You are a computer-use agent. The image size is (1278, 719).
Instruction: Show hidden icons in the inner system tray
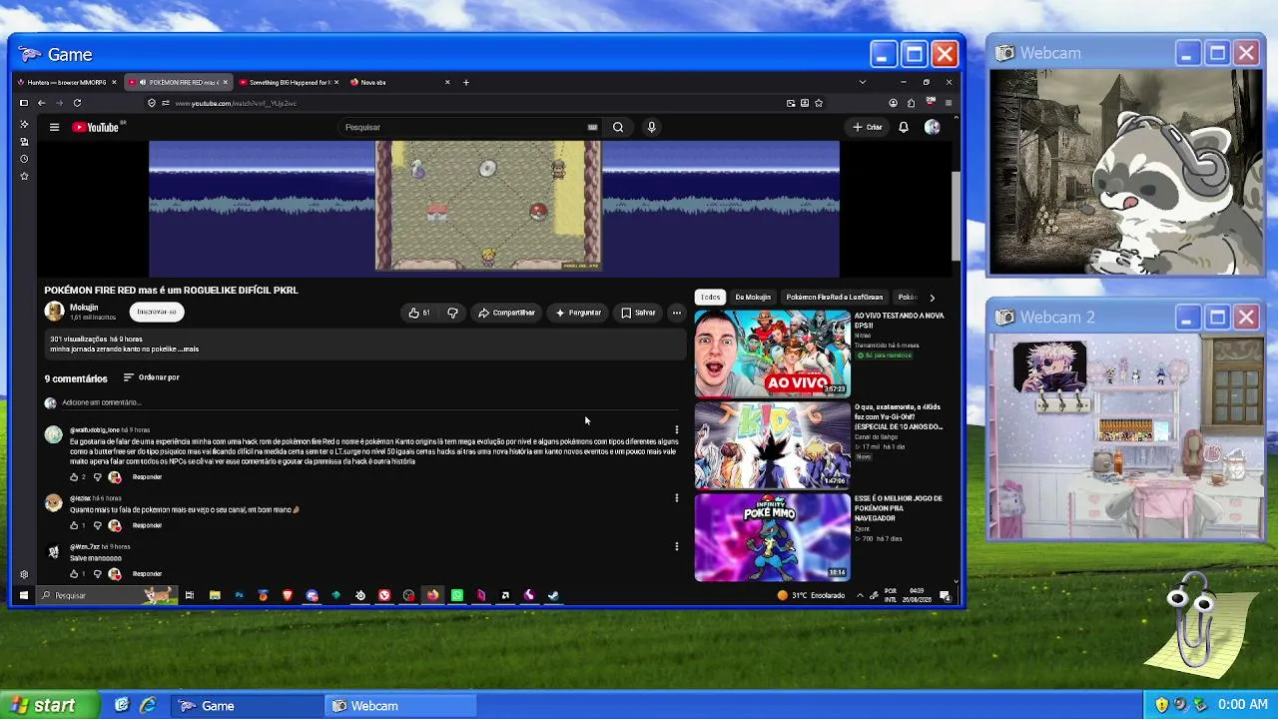tap(860, 595)
